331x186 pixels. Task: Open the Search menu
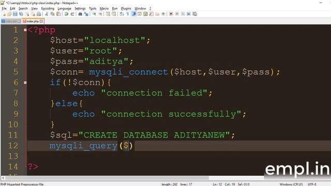[23, 8]
